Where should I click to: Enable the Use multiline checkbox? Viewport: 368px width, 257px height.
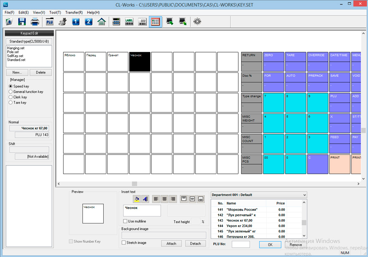coord(125,221)
